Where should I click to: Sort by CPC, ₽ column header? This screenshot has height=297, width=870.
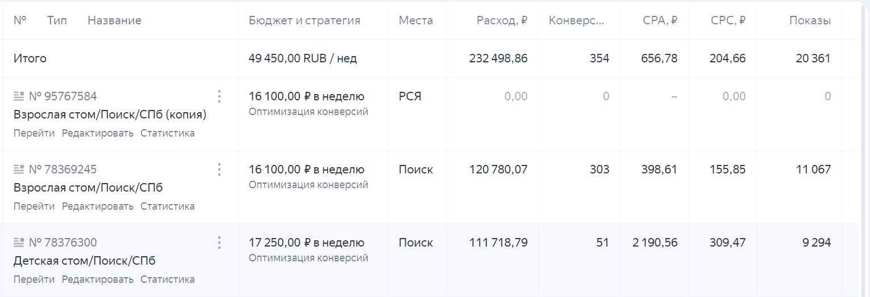tap(728, 21)
